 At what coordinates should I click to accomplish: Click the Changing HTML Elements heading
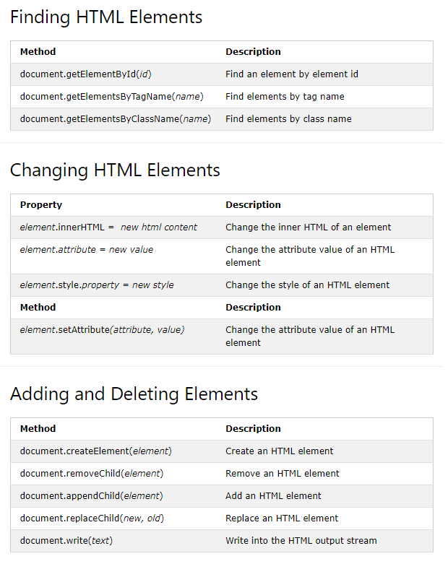tap(115, 170)
